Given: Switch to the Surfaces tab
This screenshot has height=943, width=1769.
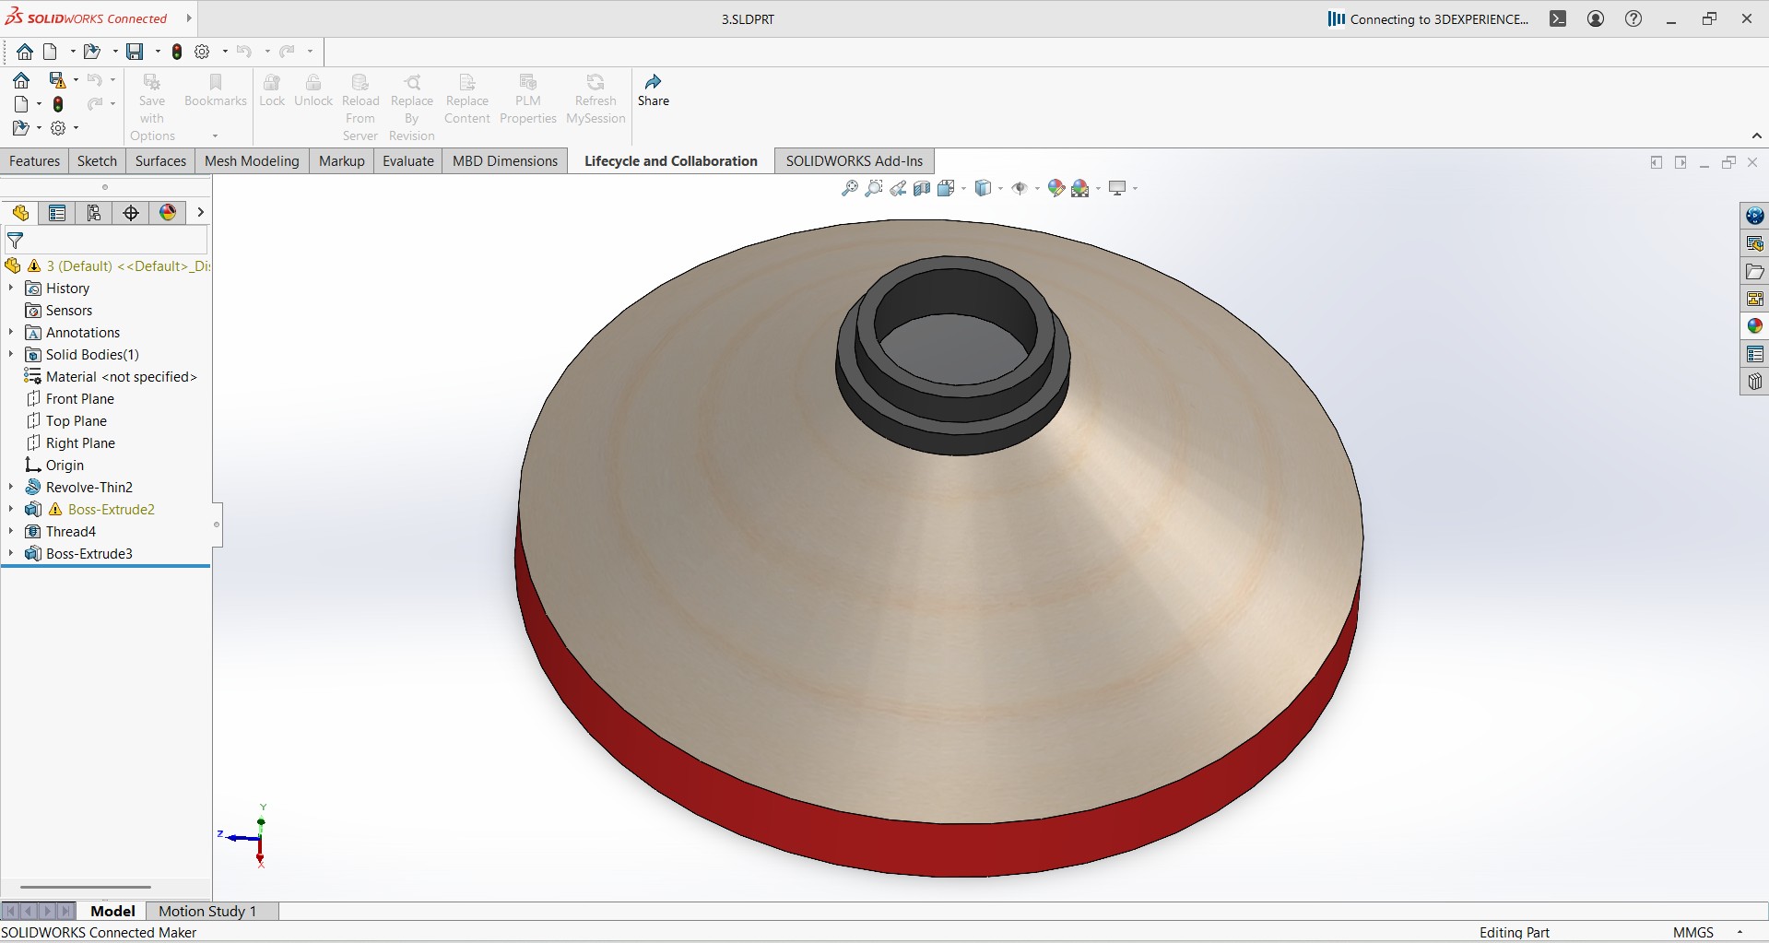Looking at the screenshot, I should 160,161.
